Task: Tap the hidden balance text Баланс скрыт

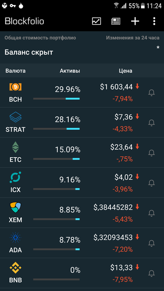Action: click(29, 52)
